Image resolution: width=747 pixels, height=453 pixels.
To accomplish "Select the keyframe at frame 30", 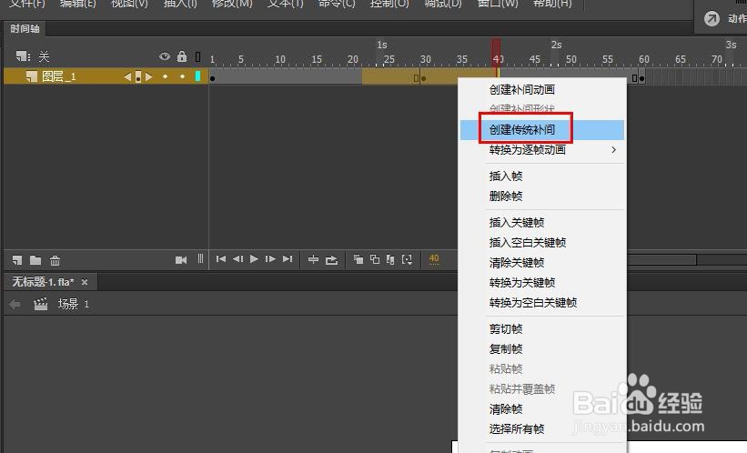I will pos(423,78).
